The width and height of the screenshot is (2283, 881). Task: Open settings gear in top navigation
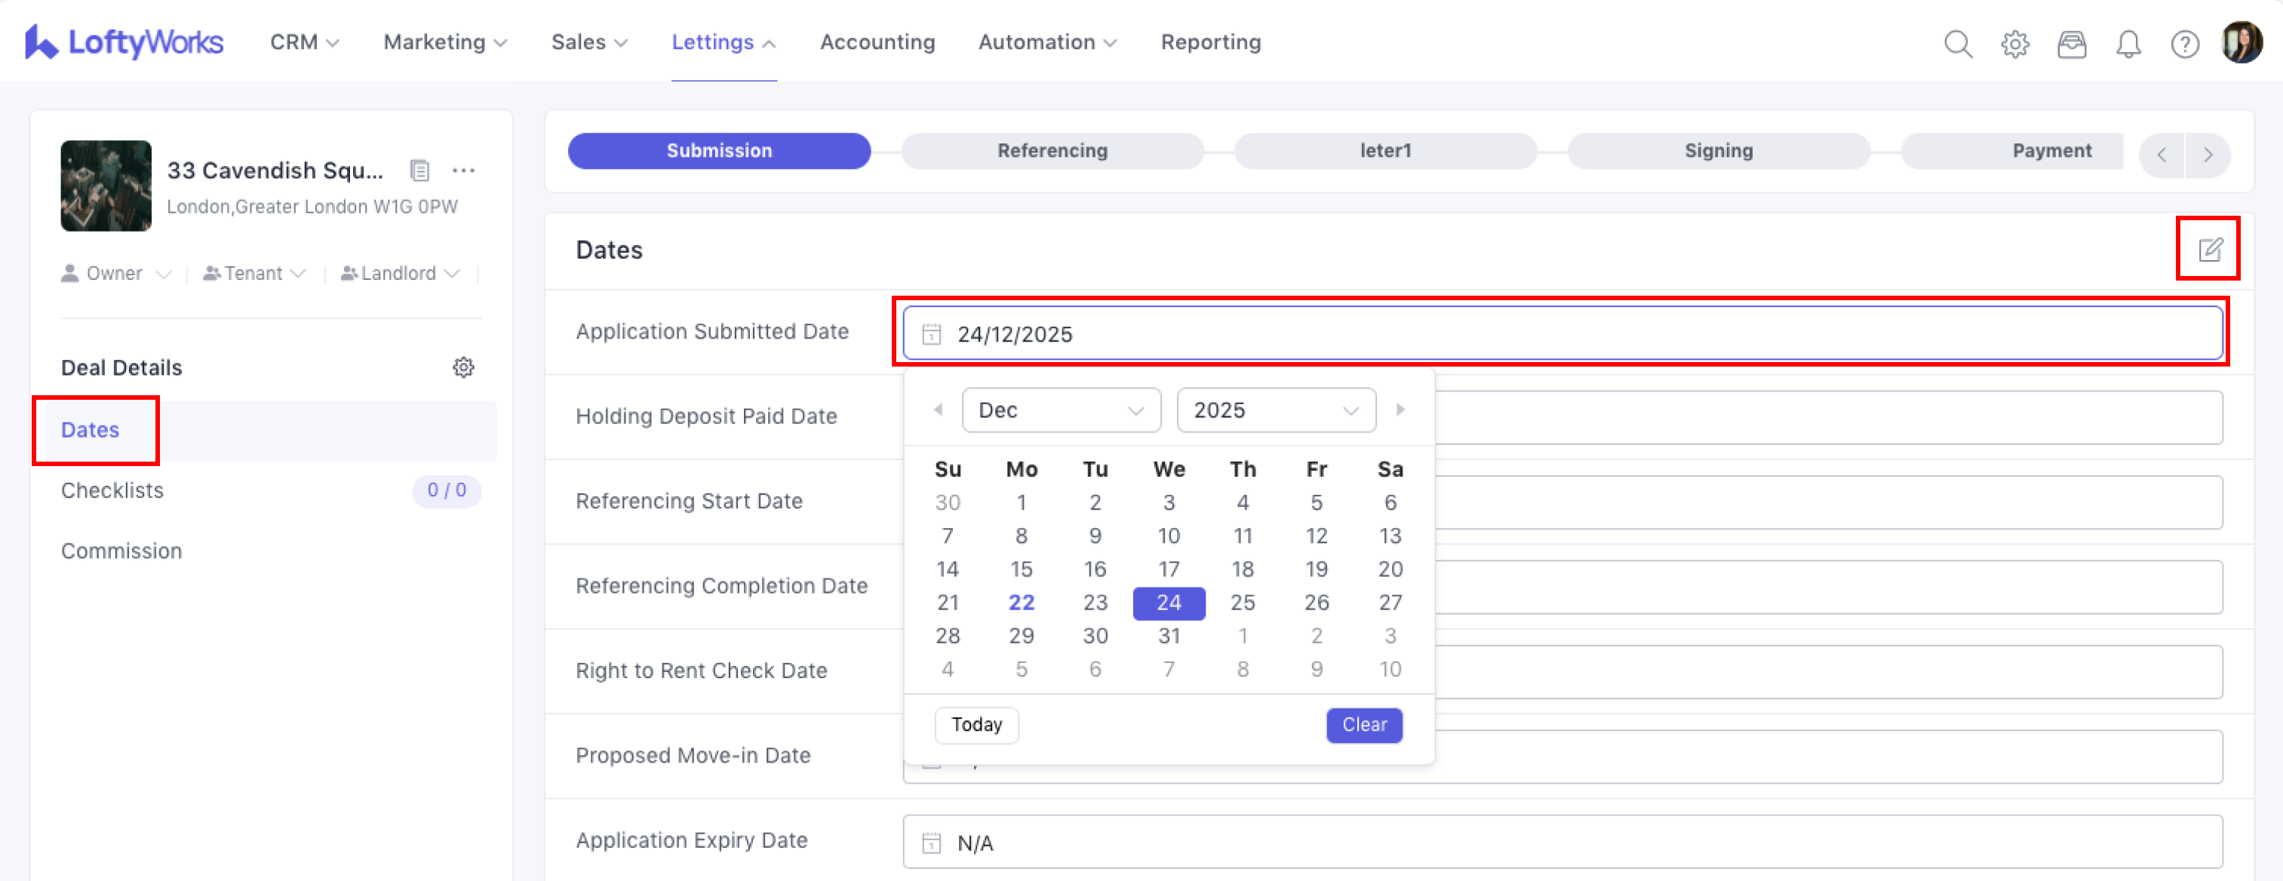click(x=2014, y=44)
